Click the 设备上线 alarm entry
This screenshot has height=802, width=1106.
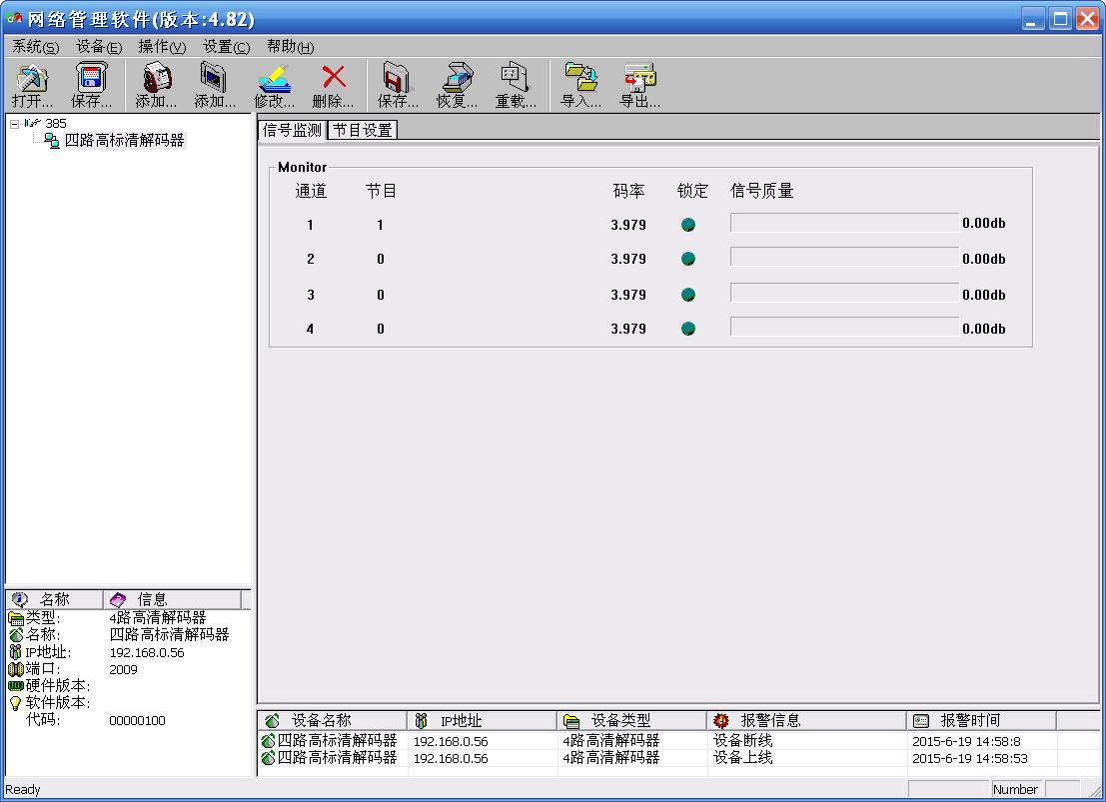click(742, 758)
